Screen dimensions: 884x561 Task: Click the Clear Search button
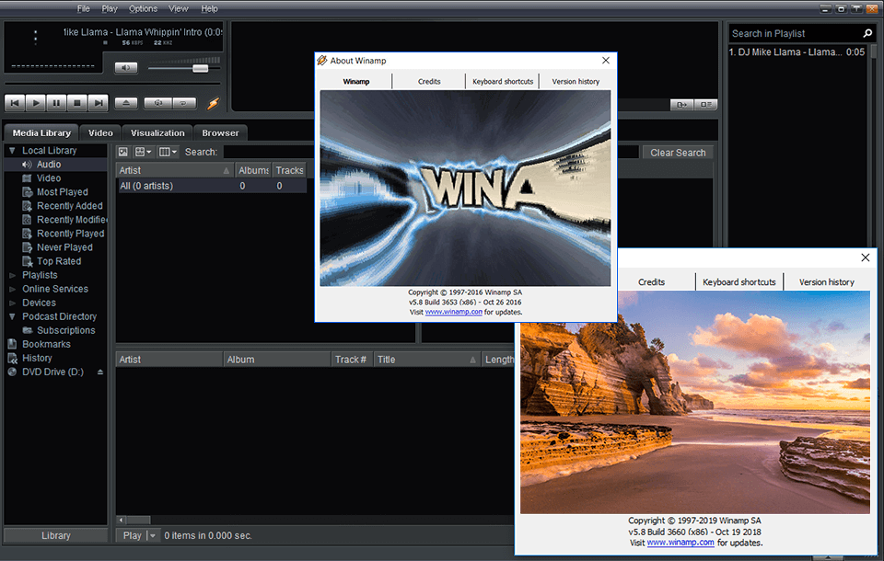click(x=677, y=152)
